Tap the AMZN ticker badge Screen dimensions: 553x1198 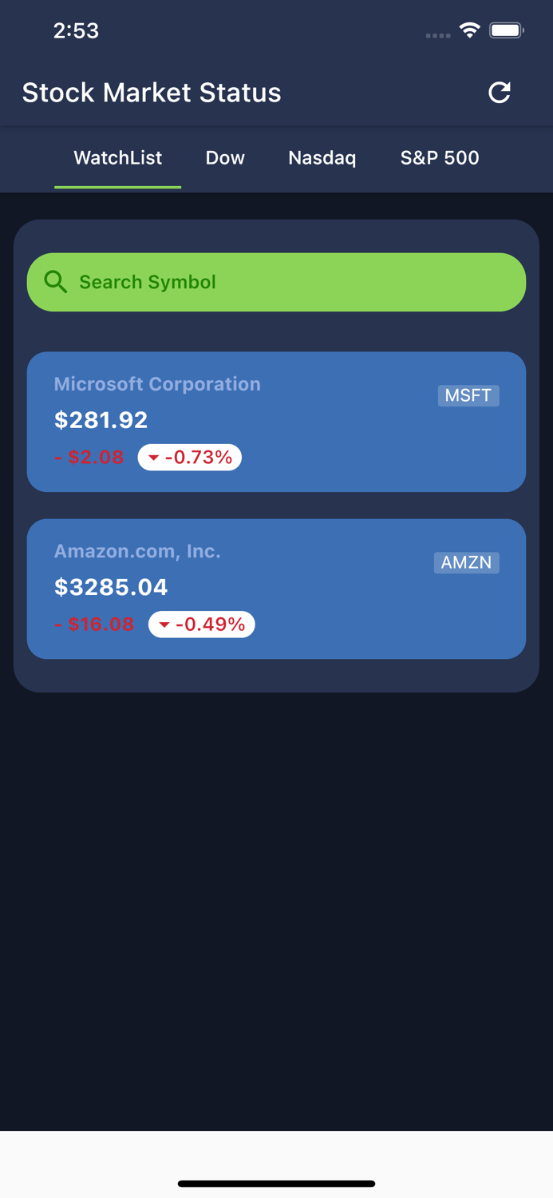466,562
